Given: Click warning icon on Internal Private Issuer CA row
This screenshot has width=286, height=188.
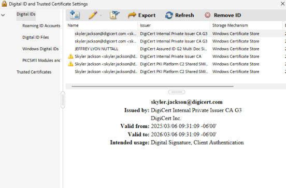Looking at the screenshot, I should [x=70, y=56].
